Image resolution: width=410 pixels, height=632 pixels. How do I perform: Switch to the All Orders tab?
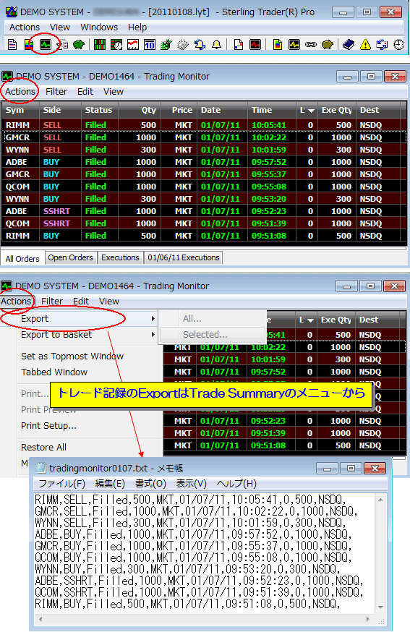tap(22, 259)
